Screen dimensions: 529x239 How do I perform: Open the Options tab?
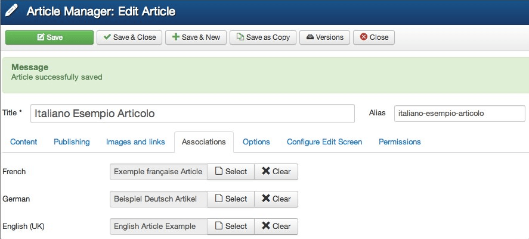tap(256, 142)
